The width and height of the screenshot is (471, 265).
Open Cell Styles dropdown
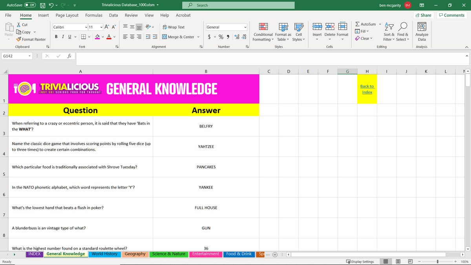tap(299, 32)
